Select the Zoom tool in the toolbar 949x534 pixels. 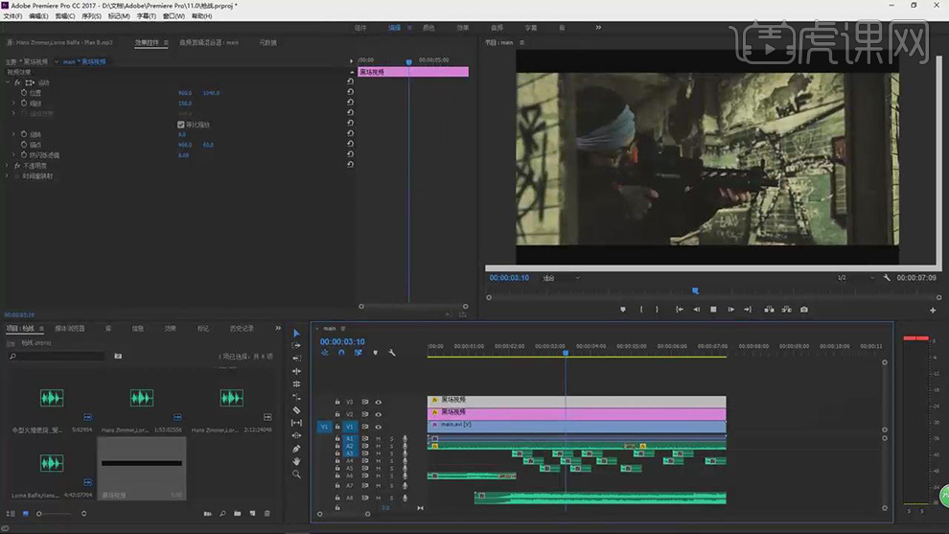click(x=296, y=475)
